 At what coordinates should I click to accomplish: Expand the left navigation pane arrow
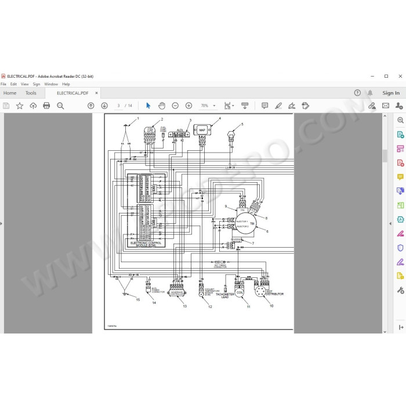(x=1, y=223)
